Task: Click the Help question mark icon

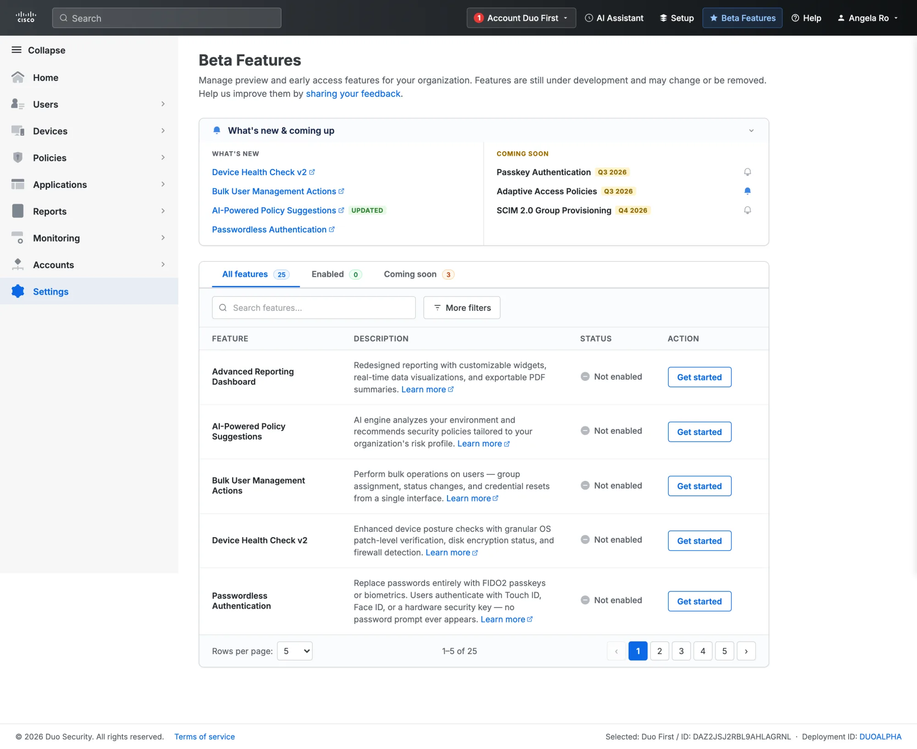Action: click(795, 18)
